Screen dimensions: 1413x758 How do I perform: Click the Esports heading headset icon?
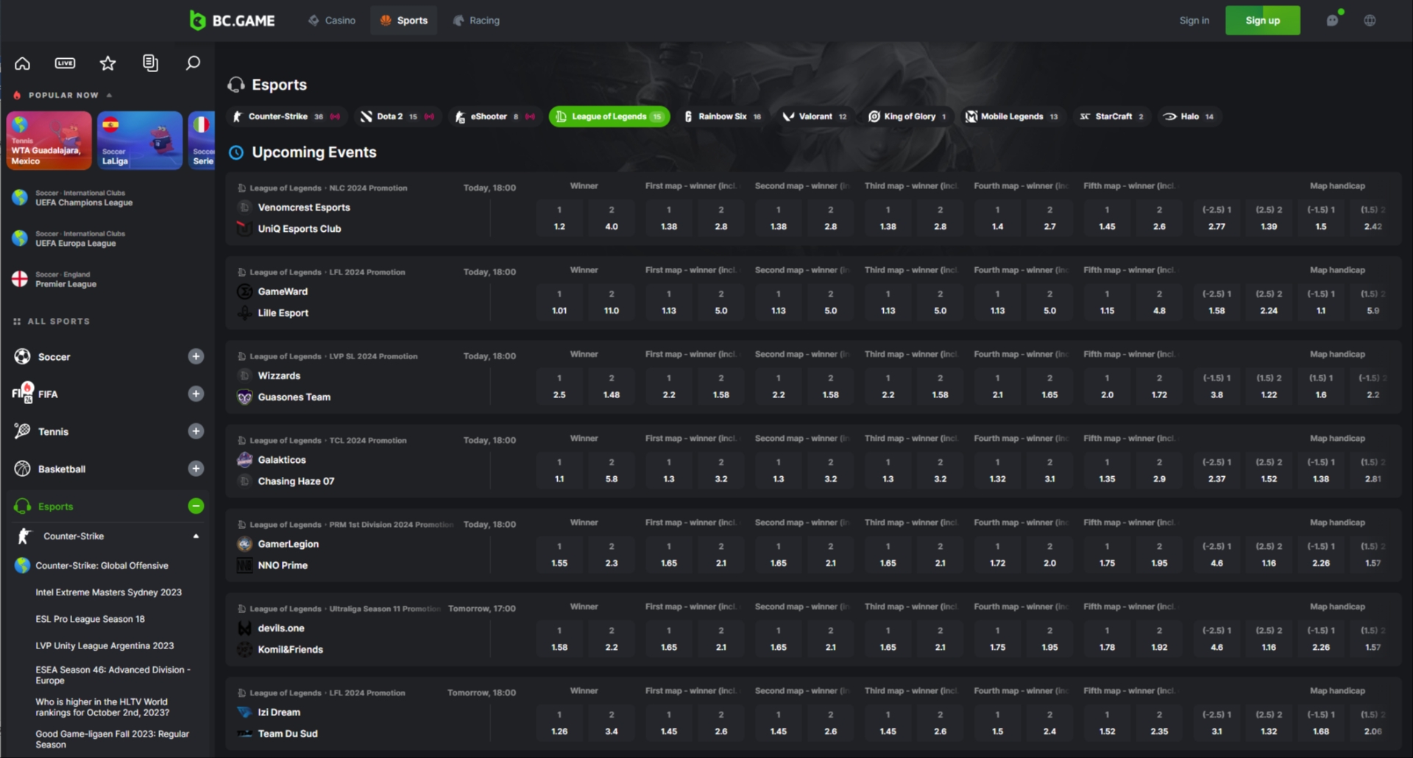(x=236, y=85)
